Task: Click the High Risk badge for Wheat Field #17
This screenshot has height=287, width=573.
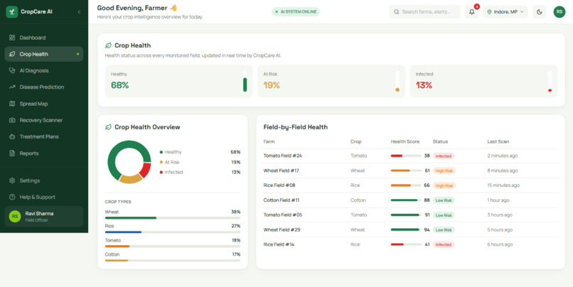Action: (x=444, y=170)
